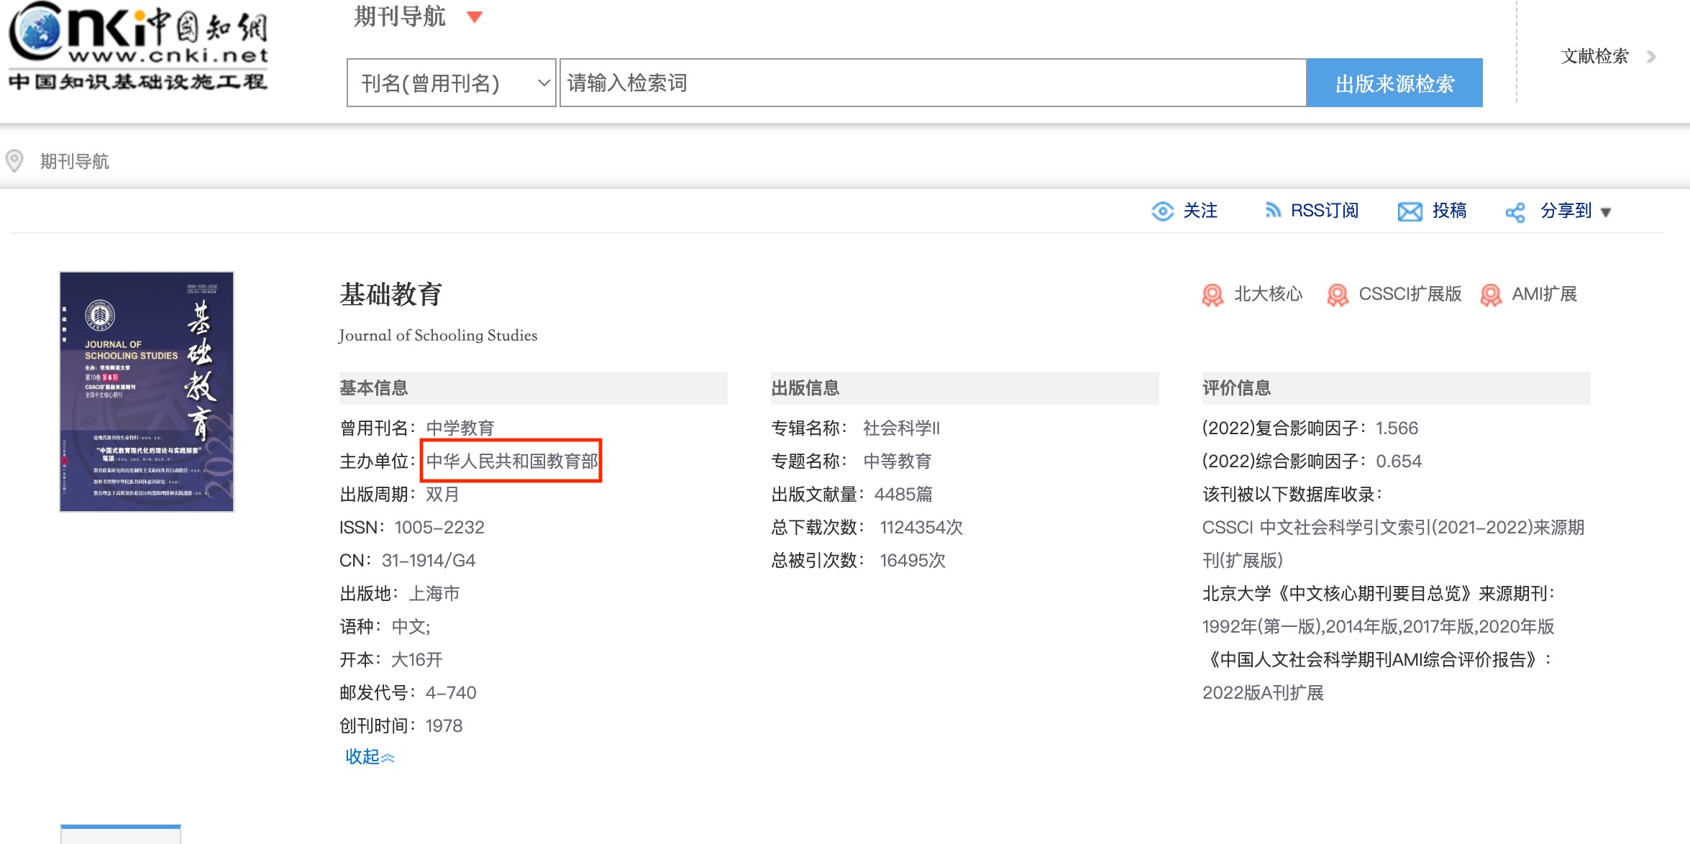
Task: Click 中华人民共和国教育部 sponsor link
Action: (x=511, y=461)
